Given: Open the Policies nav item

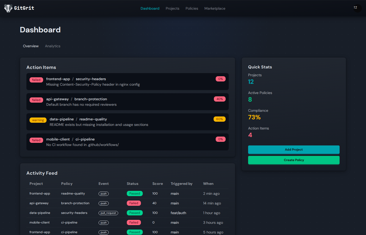Looking at the screenshot, I should click(x=192, y=8).
